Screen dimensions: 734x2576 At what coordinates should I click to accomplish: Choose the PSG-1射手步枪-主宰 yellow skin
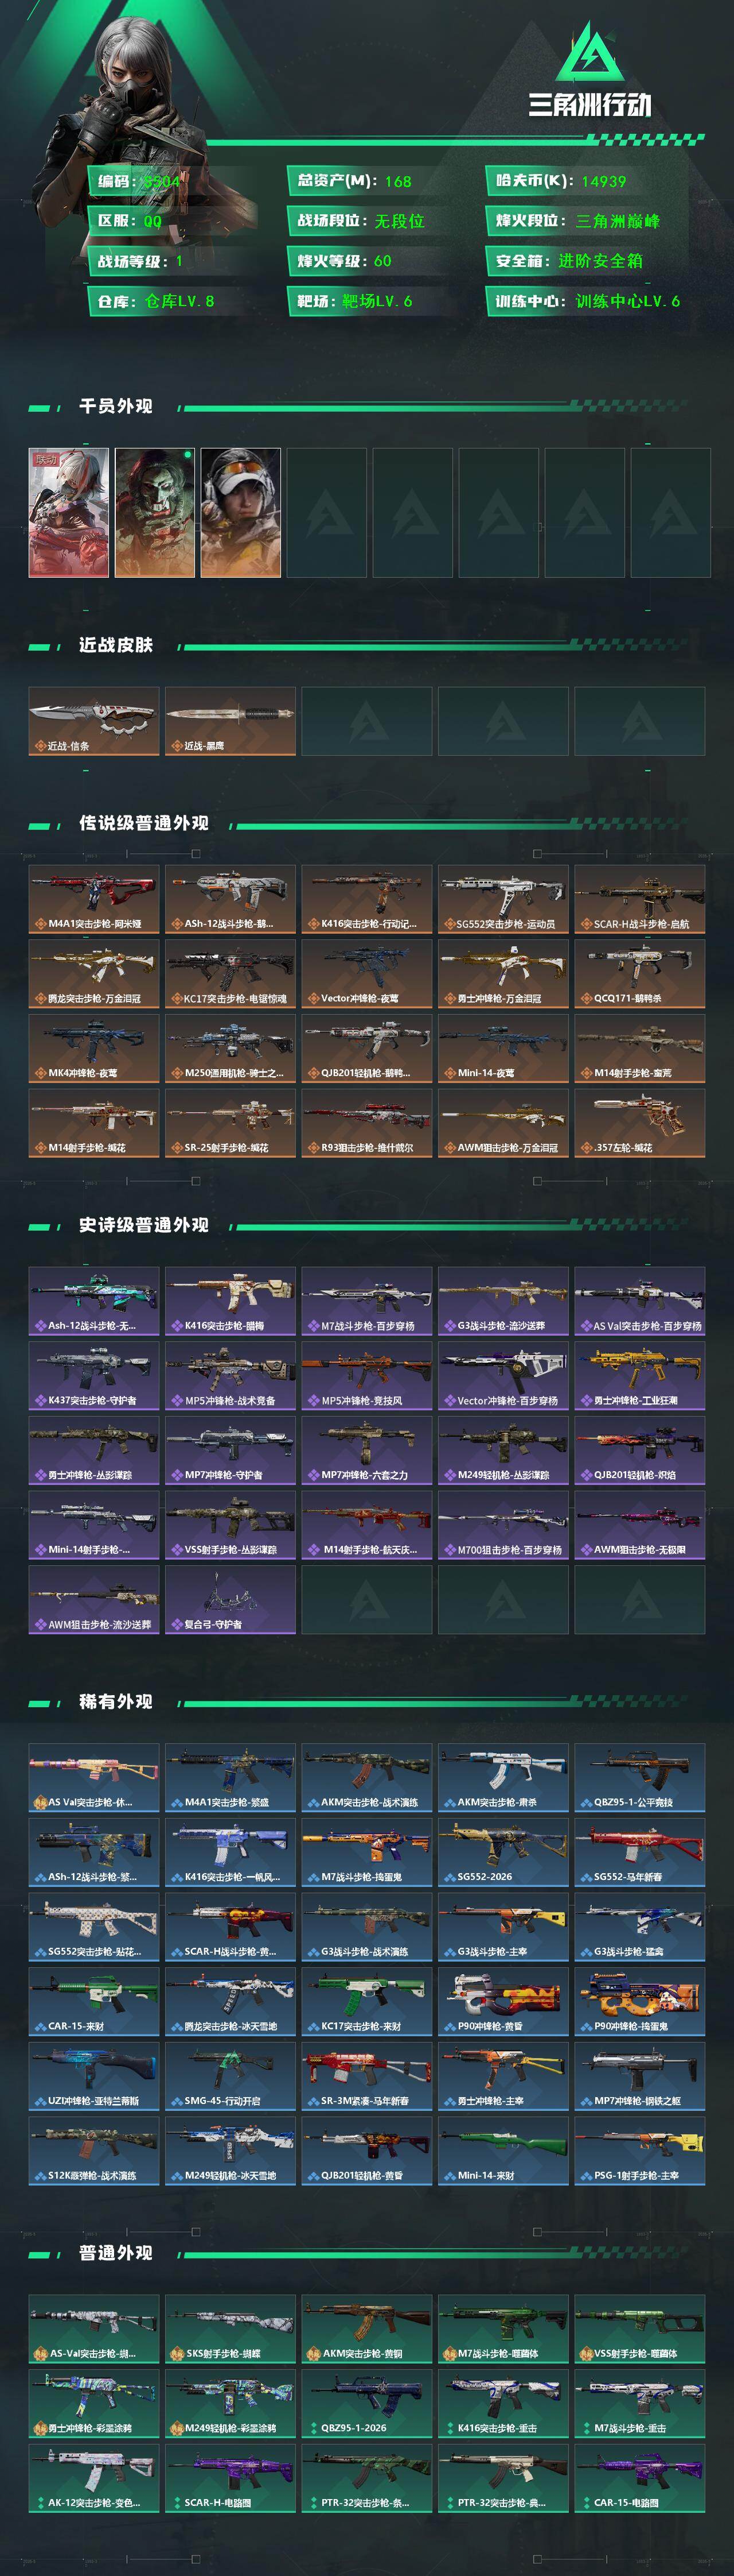(640, 2150)
